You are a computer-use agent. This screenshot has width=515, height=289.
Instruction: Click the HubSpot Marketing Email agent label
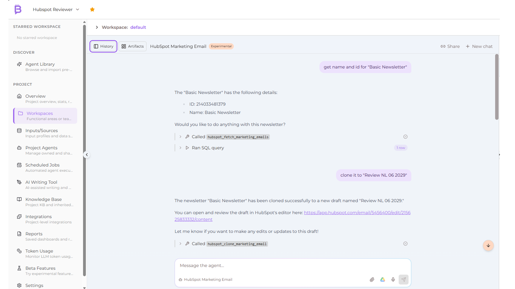coord(205,280)
